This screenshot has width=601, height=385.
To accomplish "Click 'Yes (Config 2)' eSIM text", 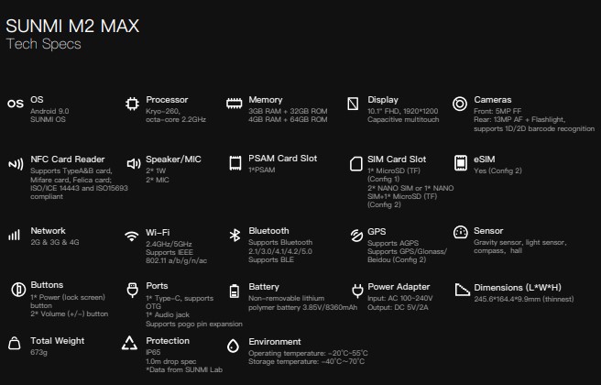I will click(x=497, y=170).
